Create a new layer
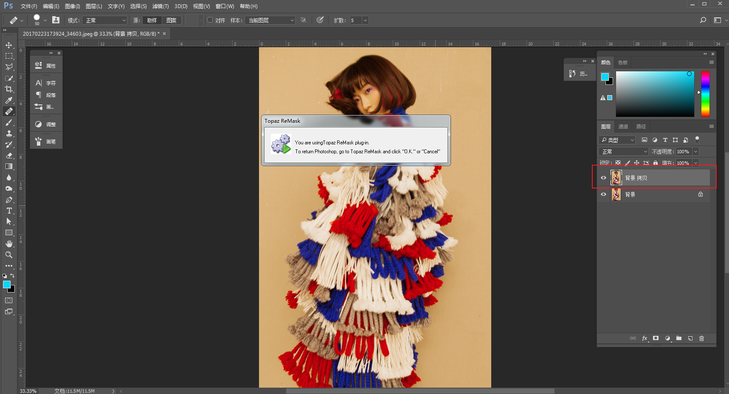 [x=690, y=338]
